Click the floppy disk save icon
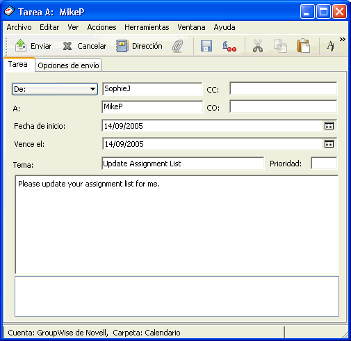The image size is (351, 341). 206,46
